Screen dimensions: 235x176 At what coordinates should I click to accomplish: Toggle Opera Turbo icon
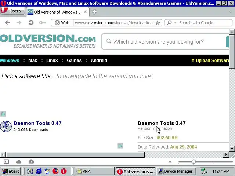tap(31, 162)
